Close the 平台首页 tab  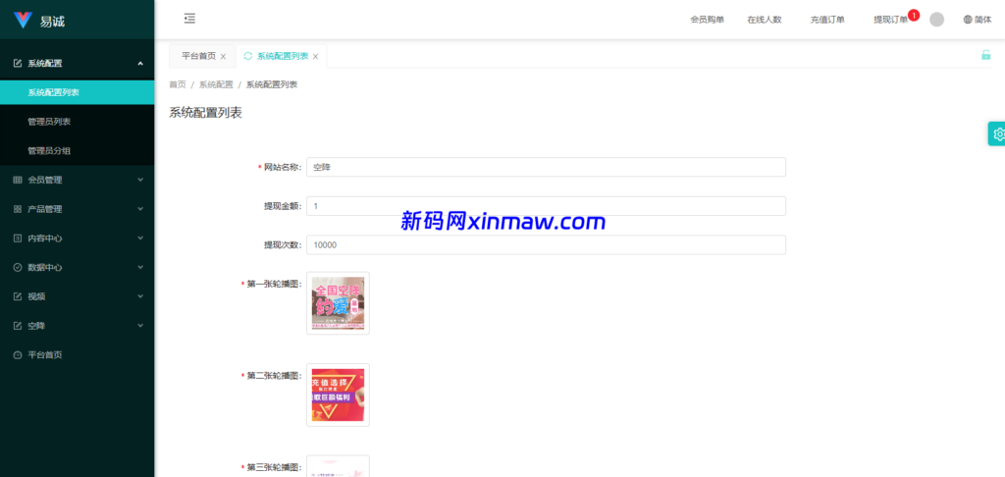coord(223,57)
